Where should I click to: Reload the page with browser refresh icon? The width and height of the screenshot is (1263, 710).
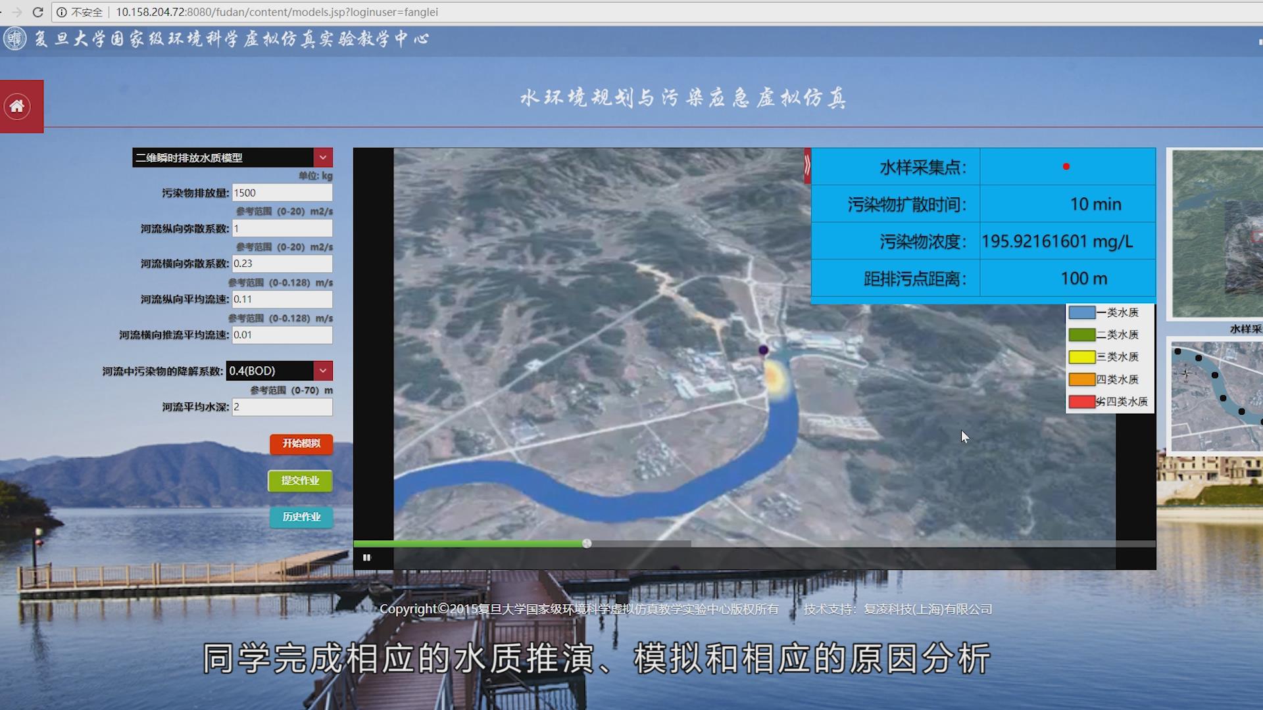[37, 12]
